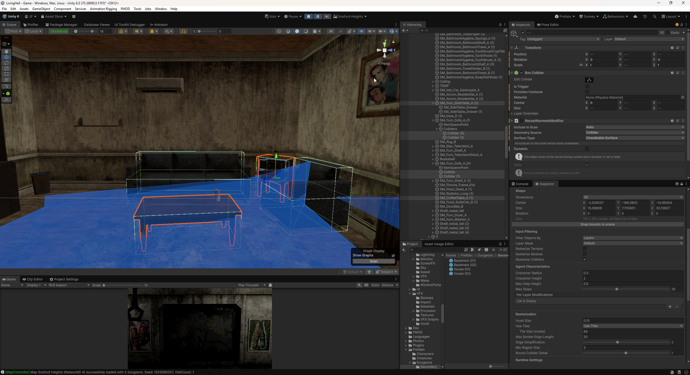Select the Rect transform tool
The height and width of the screenshot is (375, 690).
(6, 74)
